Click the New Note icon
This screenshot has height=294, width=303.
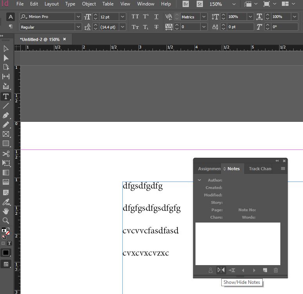[x=265, y=270]
